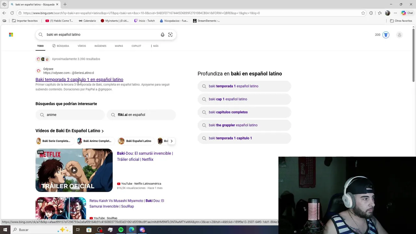The width and height of the screenshot is (416, 234).
Task: Switch to the BÚSQUEDA tab
Action: tap(60, 46)
